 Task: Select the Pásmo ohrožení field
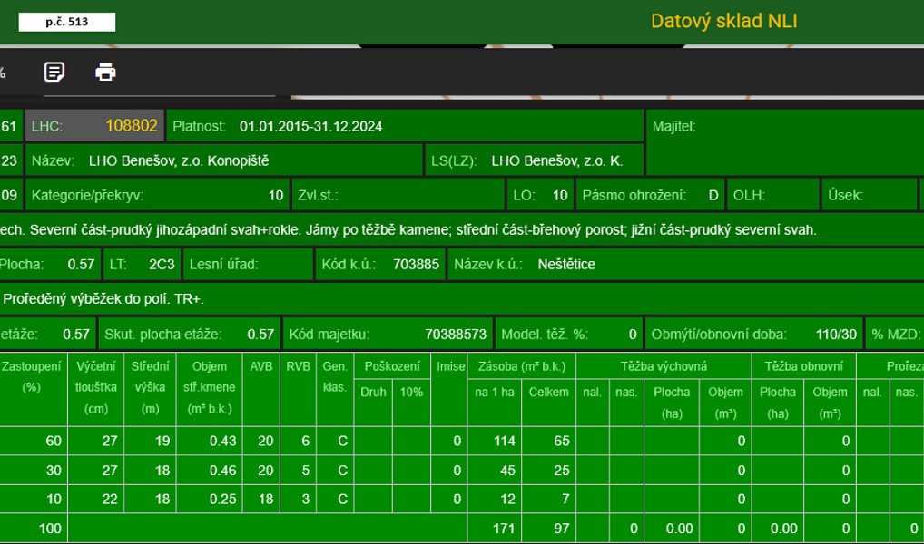pyautogui.click(x=650, y=195)
